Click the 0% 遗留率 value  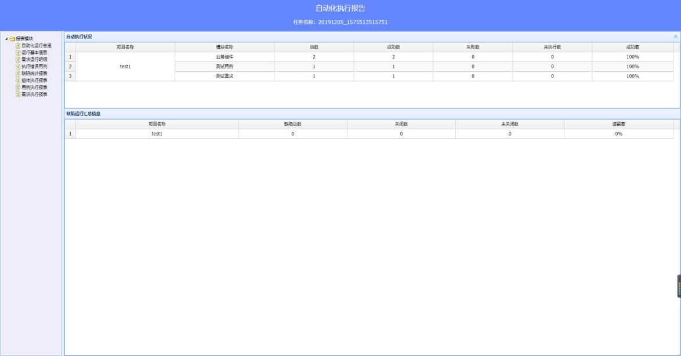tap(619, 134)
